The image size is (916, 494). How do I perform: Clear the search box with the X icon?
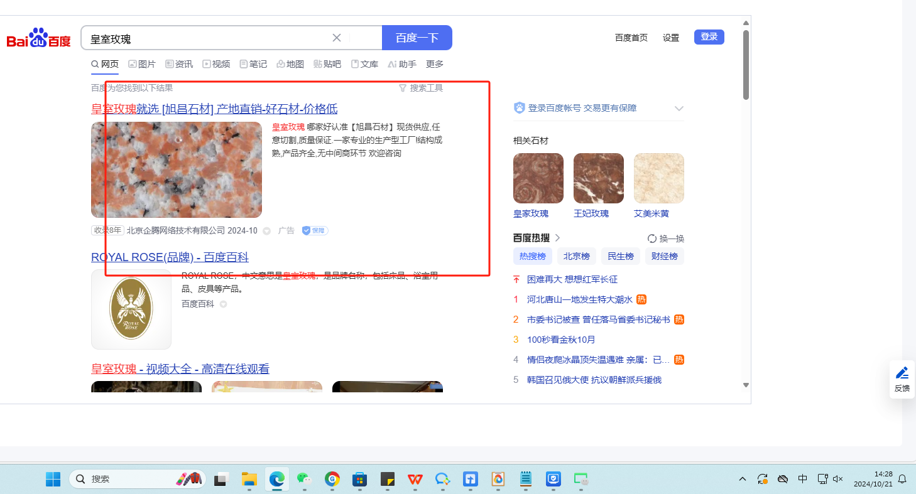click(337, 38)
